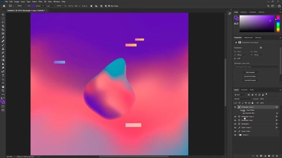
Task: Hide the Rectangle 1 copy layer
Action: [x=235, y=120]
